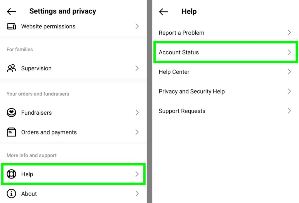Open the About entry text
Image resolution: width=299 pixels, height=203 pixels.
coord(29,194)
